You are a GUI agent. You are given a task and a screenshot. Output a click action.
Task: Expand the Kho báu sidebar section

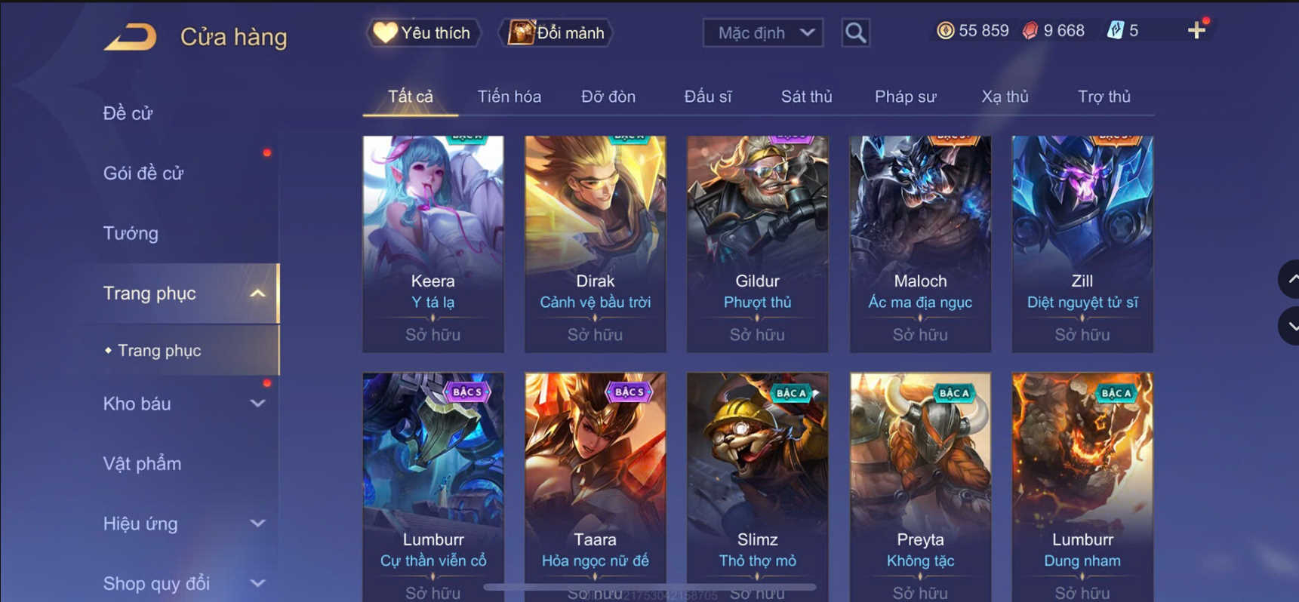(257, 404)
